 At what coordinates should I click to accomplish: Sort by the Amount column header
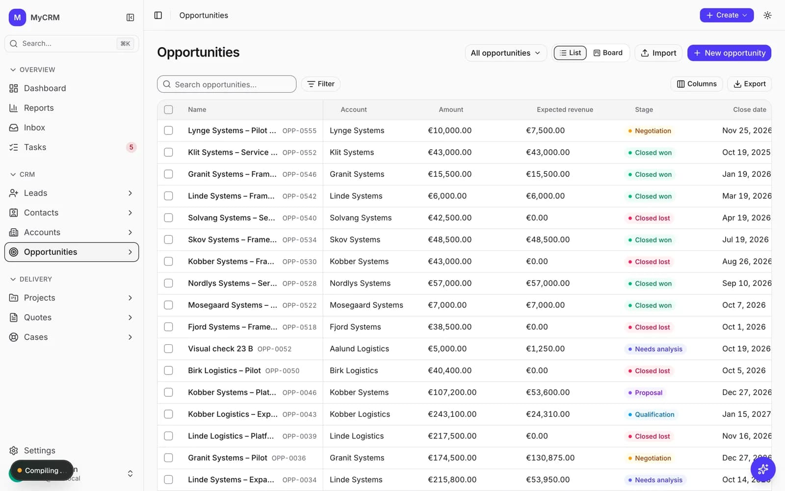(450, 109)
